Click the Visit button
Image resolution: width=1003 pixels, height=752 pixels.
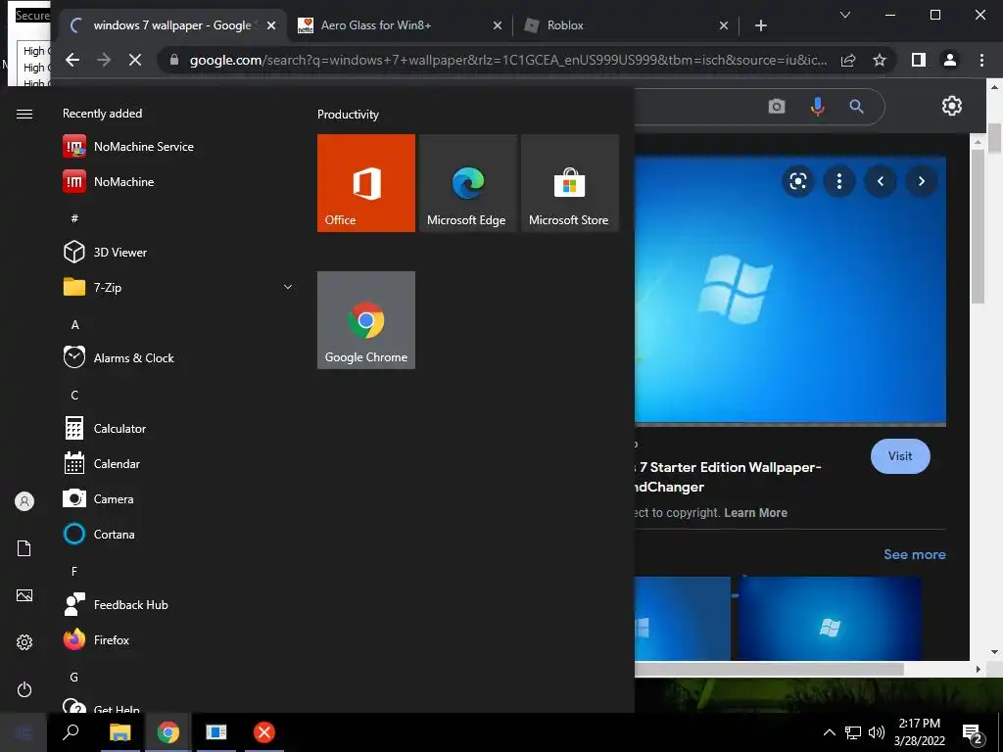[900, 456]
